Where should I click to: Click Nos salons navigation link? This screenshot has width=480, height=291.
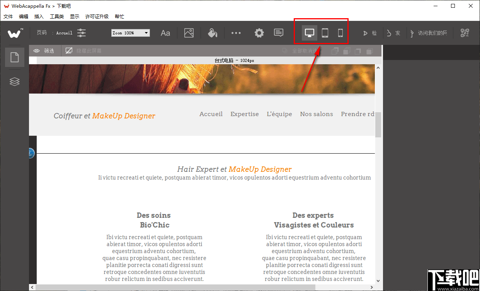click(x=317, y=114)
